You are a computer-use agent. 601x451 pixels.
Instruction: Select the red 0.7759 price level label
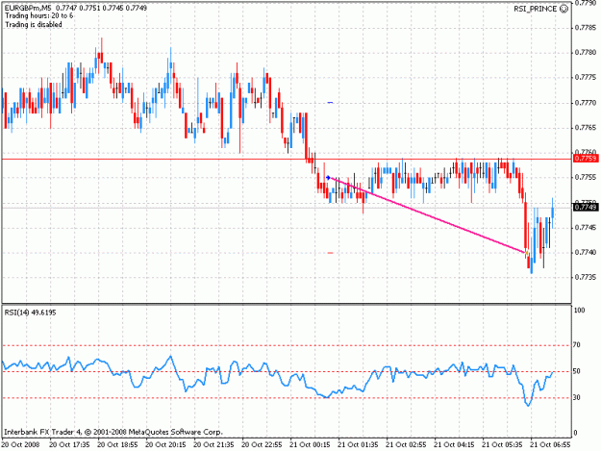click(585, 159)
